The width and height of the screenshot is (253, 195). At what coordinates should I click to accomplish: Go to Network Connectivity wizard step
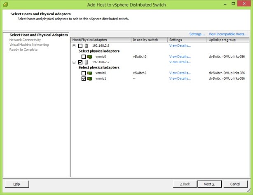pyautogui.click(x=25, y=40)
